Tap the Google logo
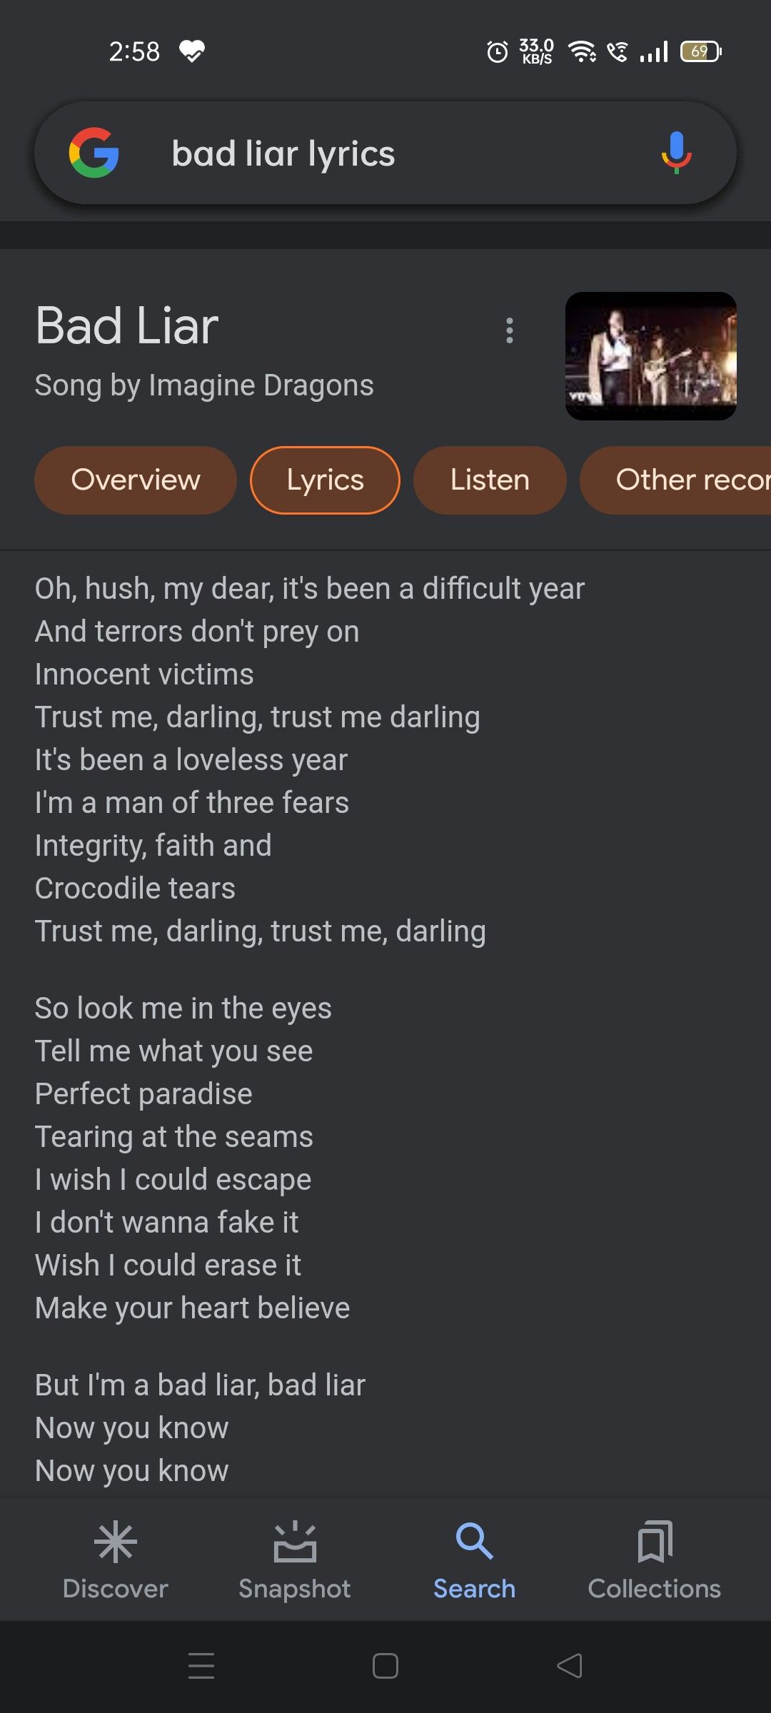Screen dimensions: 771x1713 [95, 152]
